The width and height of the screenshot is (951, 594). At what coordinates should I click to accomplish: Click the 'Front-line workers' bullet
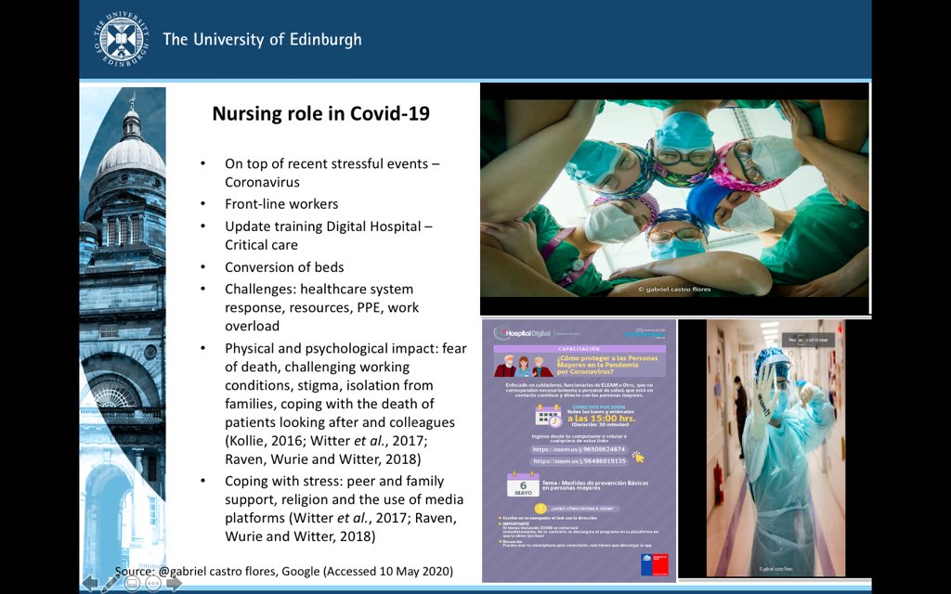[x=281, y=203]
